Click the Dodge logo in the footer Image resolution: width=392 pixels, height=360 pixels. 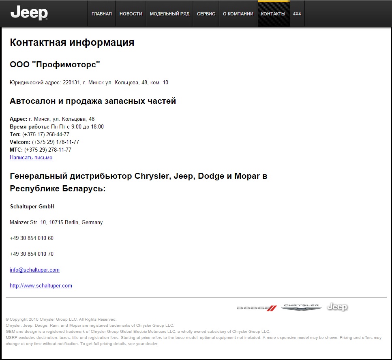pos(257,308)
